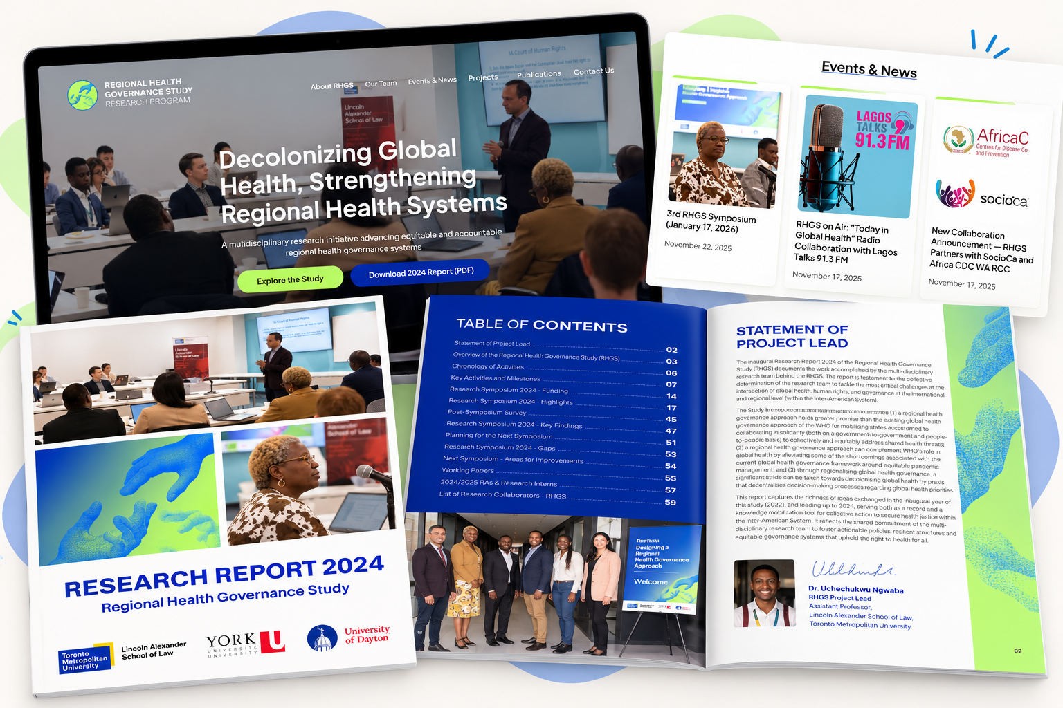1063x708 pixels.
Task: Click the signature above the project lead's name
Action: tap(853, 570)
